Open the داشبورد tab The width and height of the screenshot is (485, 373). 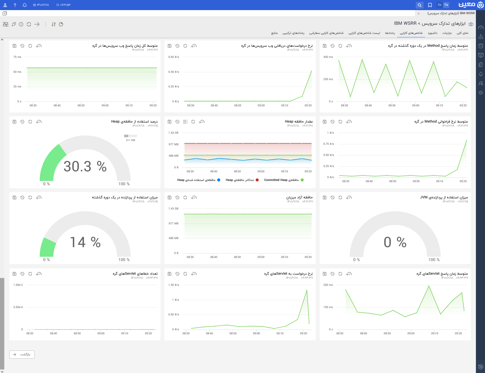[432, 33]
